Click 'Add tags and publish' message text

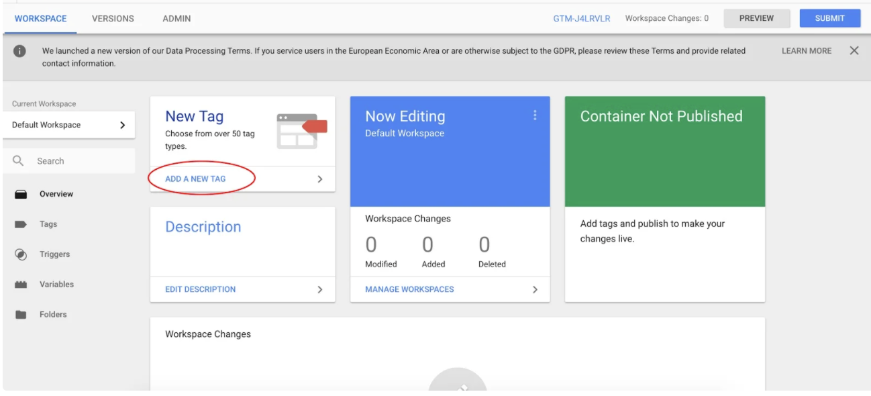pyautogui.click(x=652, y=231)
